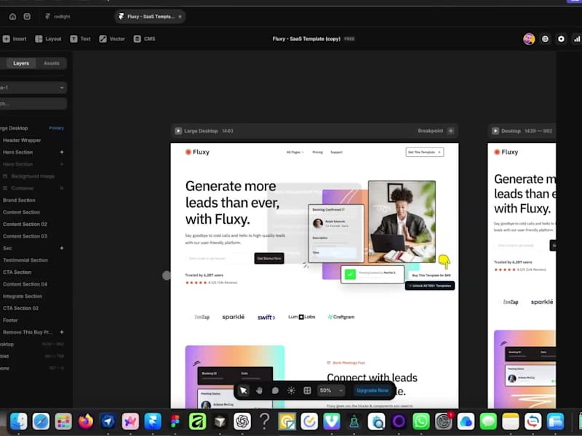Select the CTA Section layer

point(17,272)
